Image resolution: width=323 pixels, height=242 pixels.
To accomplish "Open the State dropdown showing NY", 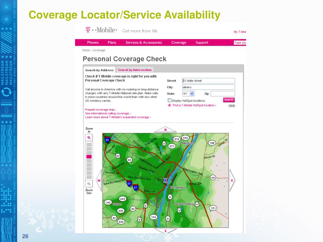I will pyautogui.click(x=188, y=94).
